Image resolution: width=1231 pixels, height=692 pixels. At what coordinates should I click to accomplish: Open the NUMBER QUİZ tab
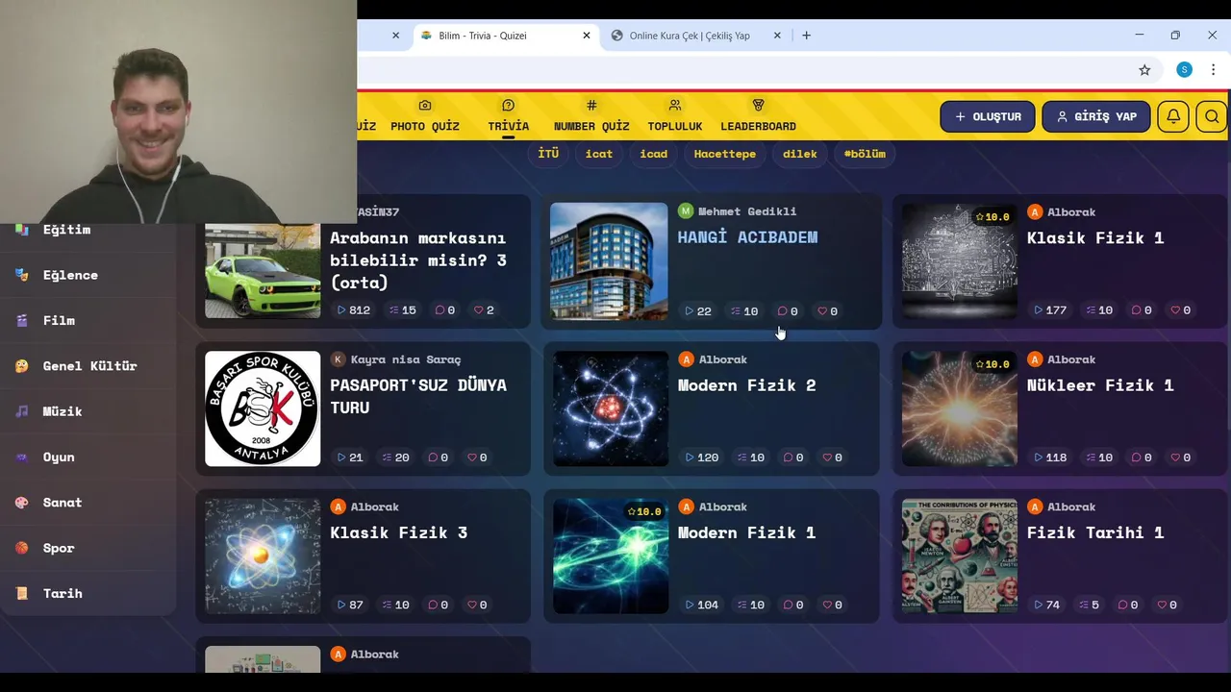(x=591, y=115)
